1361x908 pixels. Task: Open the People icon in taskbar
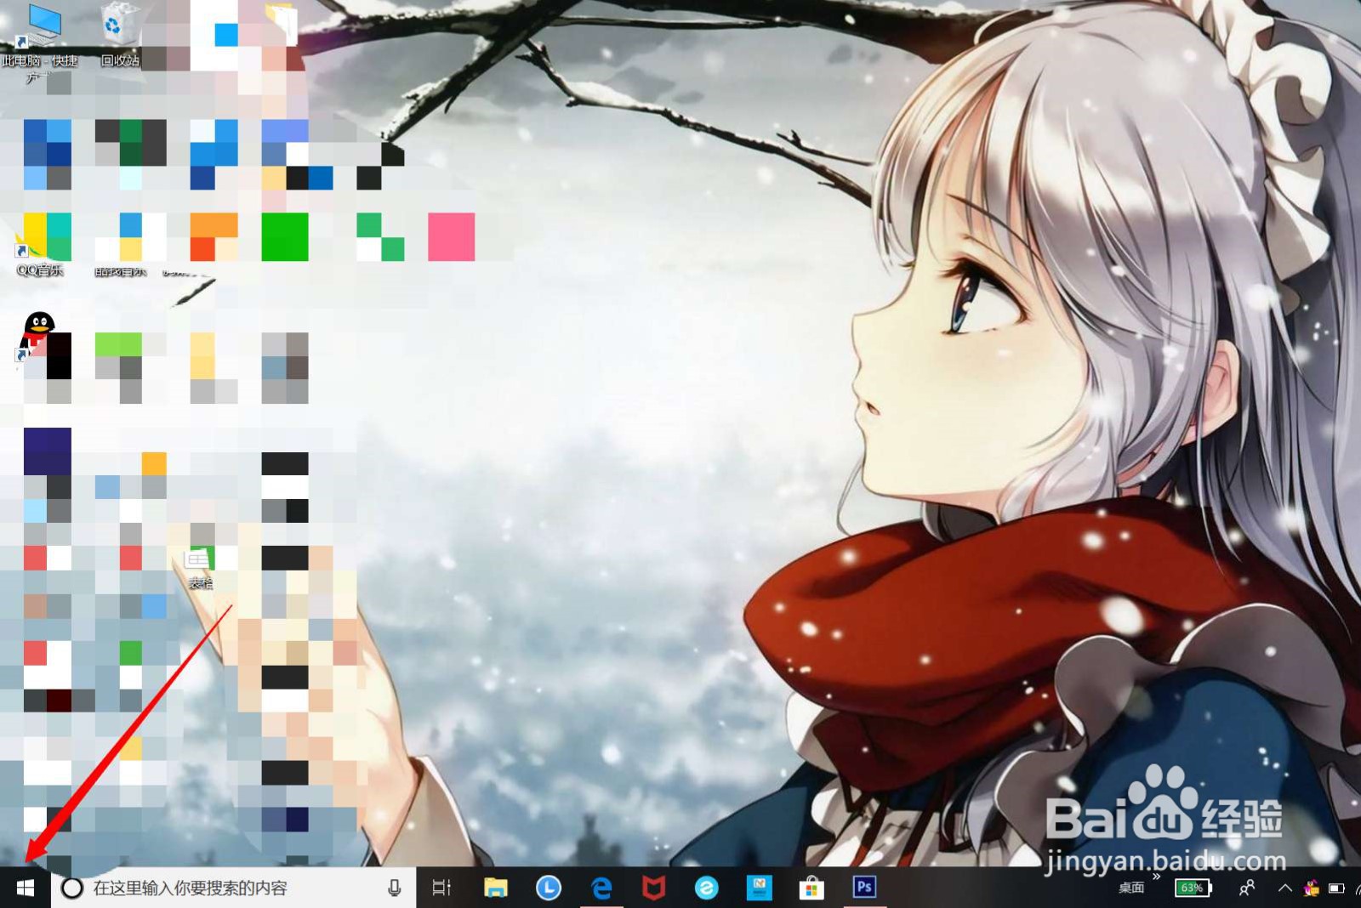tap(1247, 888)
